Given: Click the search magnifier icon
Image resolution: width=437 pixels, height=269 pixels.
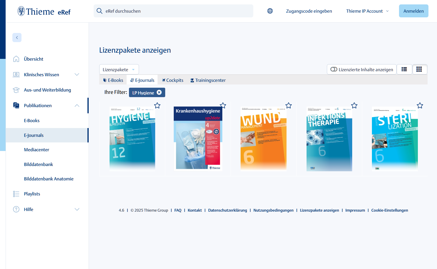Looking at the screenshot, I should pyautogui.click(x=100, y=11).
